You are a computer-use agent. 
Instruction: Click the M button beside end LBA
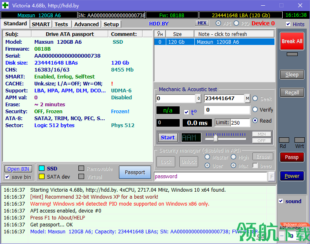pyautogui.click(x=248, y=98)
